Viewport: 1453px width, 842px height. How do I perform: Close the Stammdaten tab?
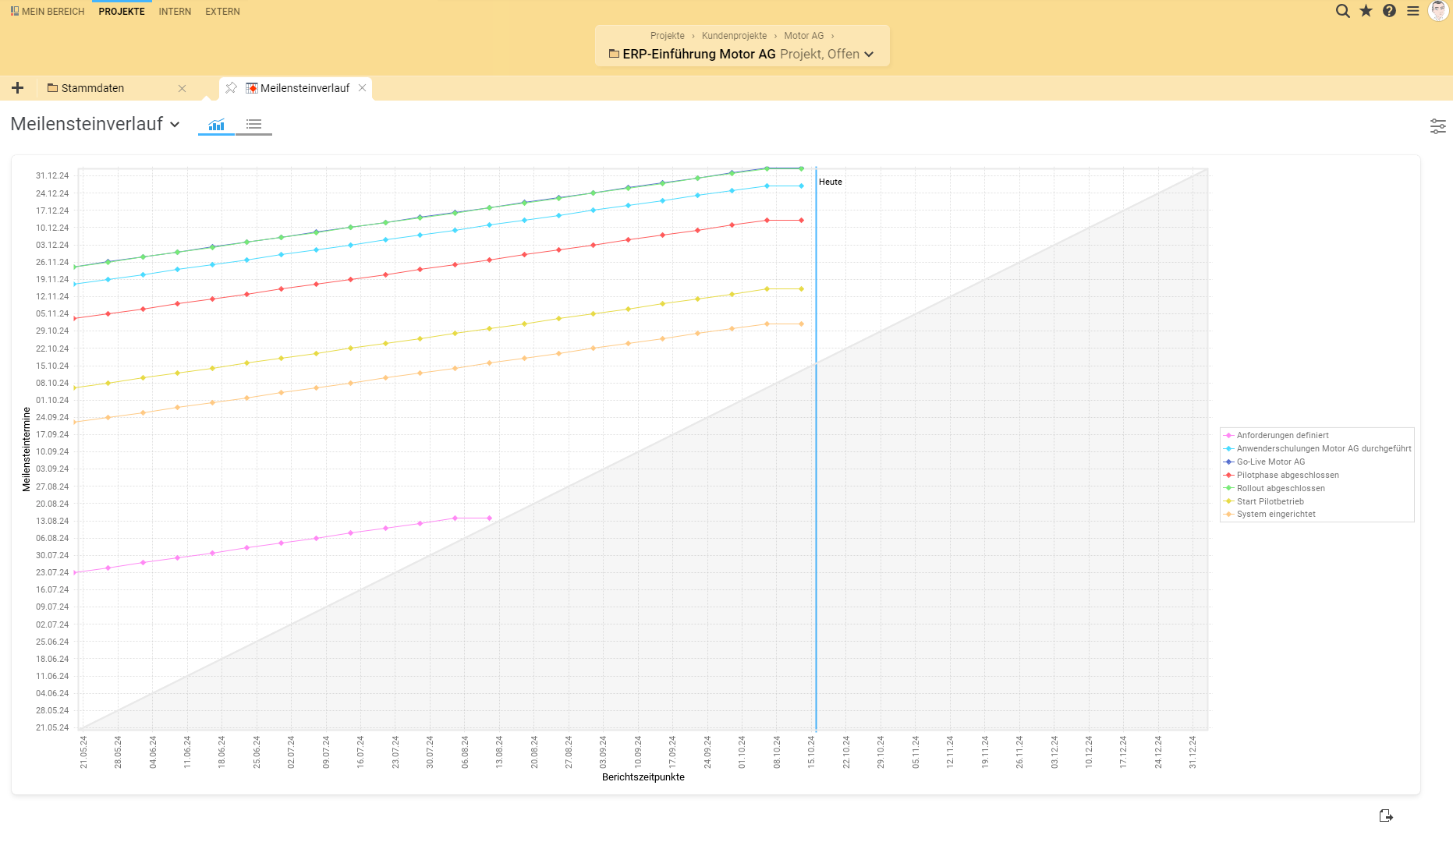pos(182,88)
